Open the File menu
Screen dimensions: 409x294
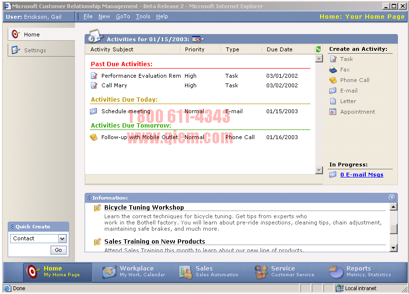coord(88,16)
